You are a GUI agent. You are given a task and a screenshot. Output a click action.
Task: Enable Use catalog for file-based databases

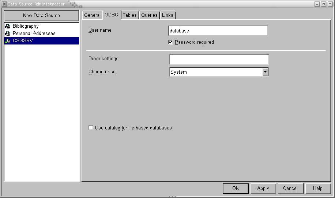(91, 128)
